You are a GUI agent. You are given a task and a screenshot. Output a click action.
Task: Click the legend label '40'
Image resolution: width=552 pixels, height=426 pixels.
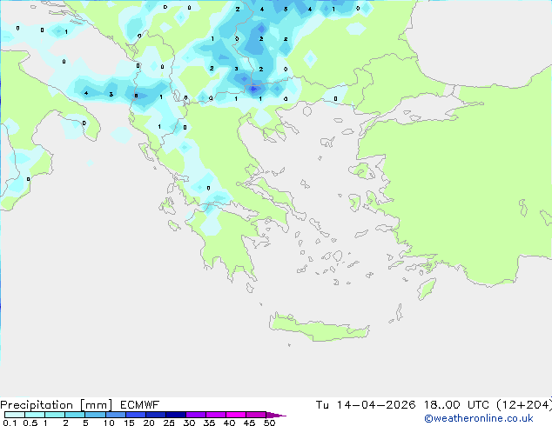pyautogui.click(x=229, y=423)
